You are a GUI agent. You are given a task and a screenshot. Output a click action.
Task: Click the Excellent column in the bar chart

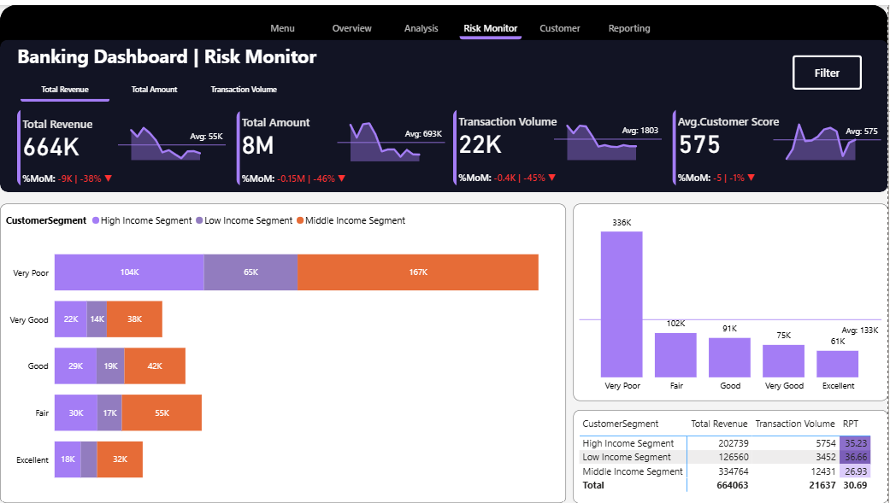pos(837,364)
